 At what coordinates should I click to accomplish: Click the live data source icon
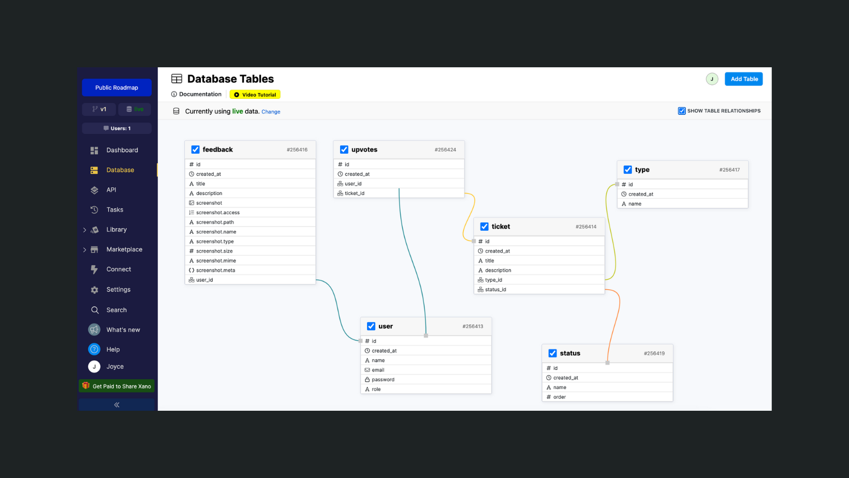coord(129,109)
